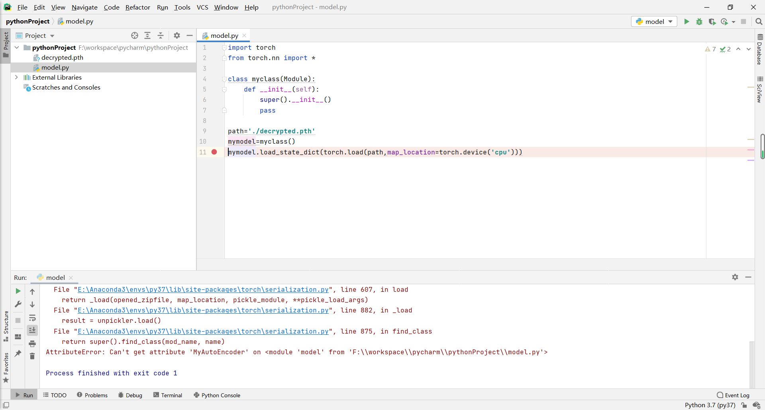The image size is (765, 410).
Task: Select Scratches and Consoles node
Action: click(x=66, y=87)
